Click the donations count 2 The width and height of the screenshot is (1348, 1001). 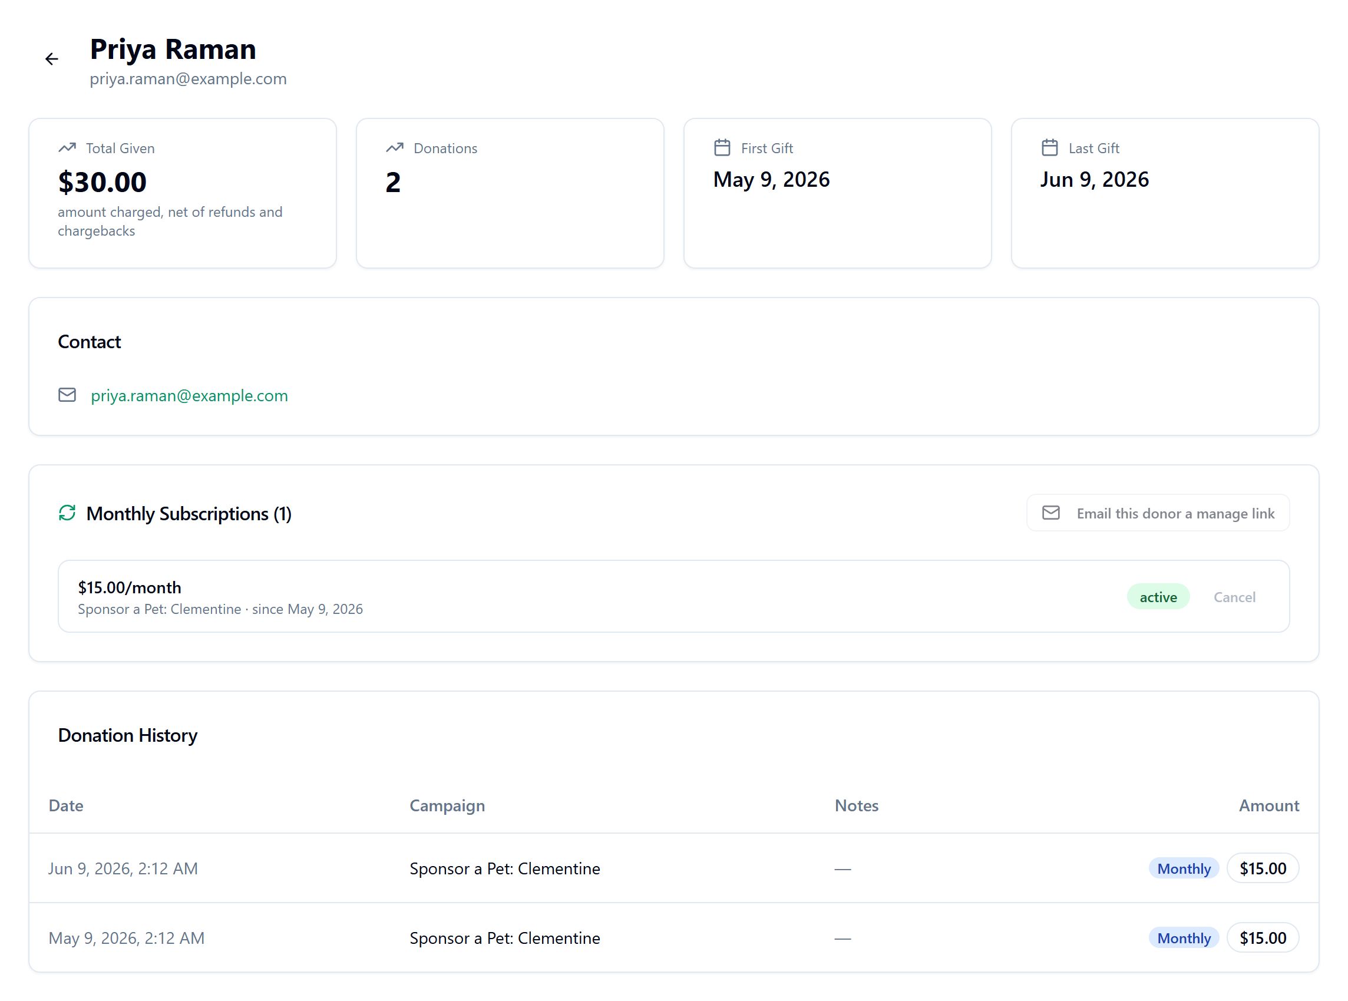point(392,182)
